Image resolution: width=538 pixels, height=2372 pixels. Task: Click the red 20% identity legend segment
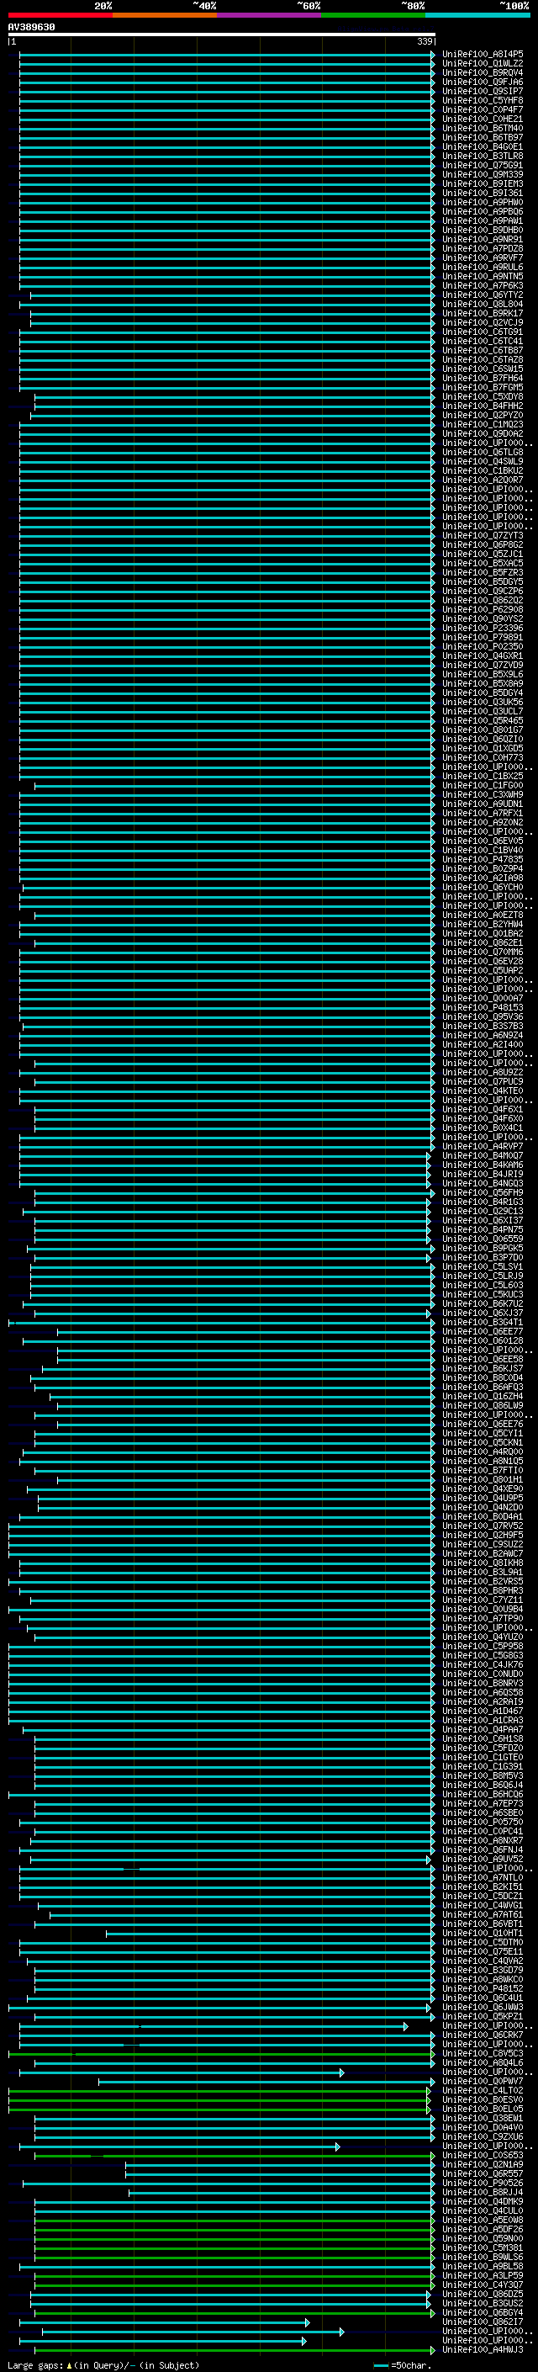[60, 16]
